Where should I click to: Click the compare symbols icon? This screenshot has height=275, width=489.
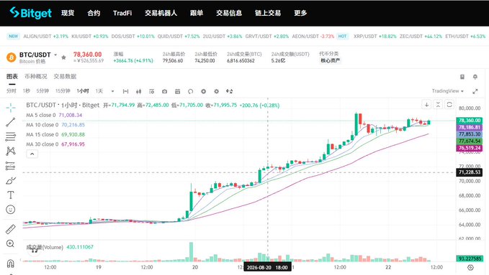pyautogui.click(x=230, y=91)
